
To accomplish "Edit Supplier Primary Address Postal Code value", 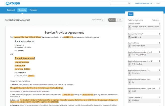I will coord(146,92).
